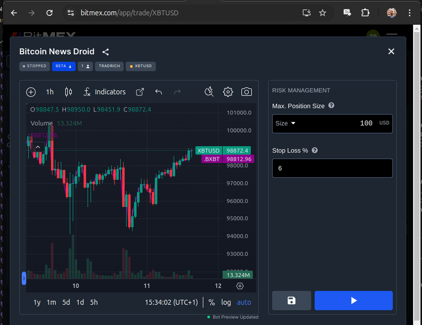Open the Size type dropdown

[x=285, y=123]
